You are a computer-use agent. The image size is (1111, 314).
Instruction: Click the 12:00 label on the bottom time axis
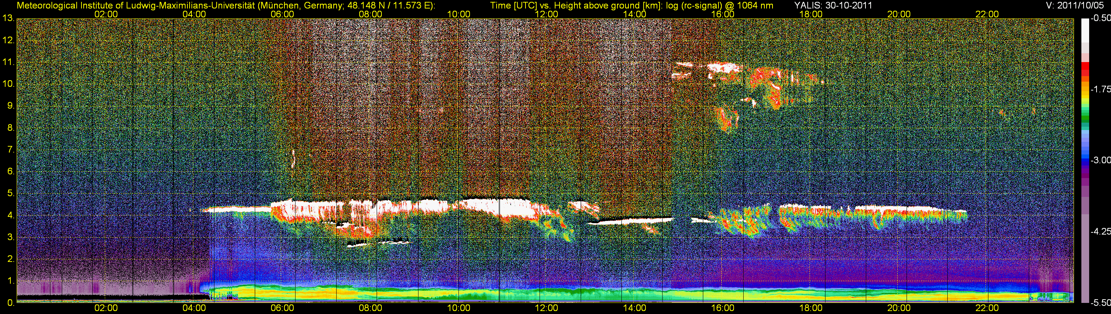click(x=547, y=308)
